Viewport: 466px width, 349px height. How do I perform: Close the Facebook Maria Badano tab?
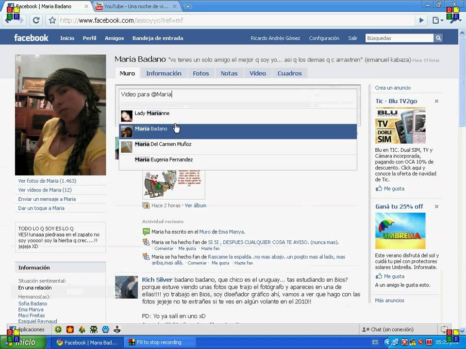pyautogui.click(x=86, y=6)
